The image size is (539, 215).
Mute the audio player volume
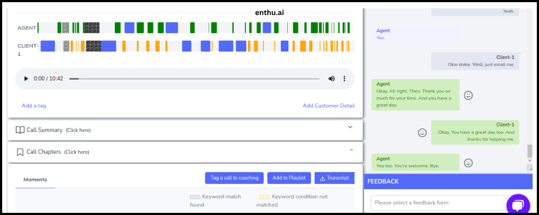click(x=331, y=79)
